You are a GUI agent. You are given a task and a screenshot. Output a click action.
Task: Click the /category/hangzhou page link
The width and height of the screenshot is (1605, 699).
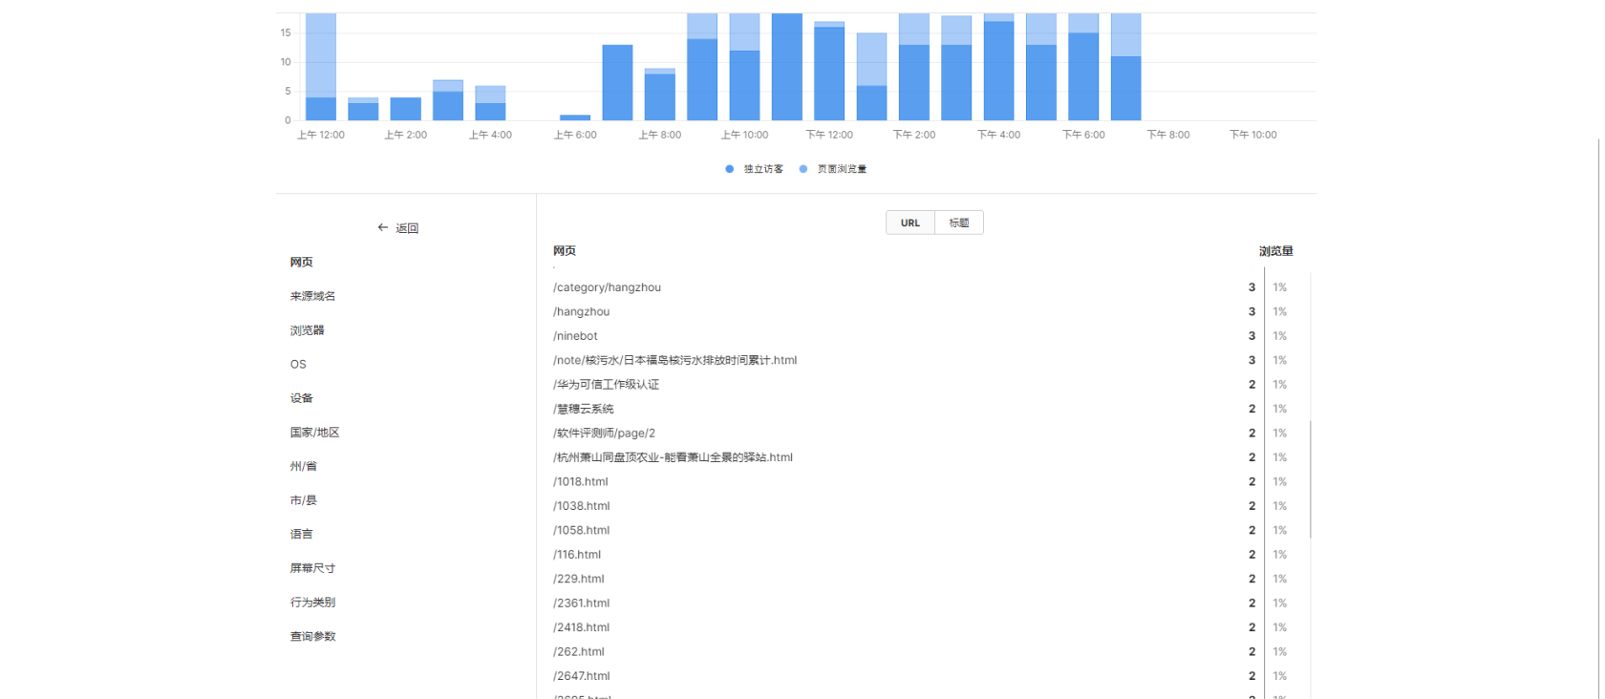click(607, 287)
